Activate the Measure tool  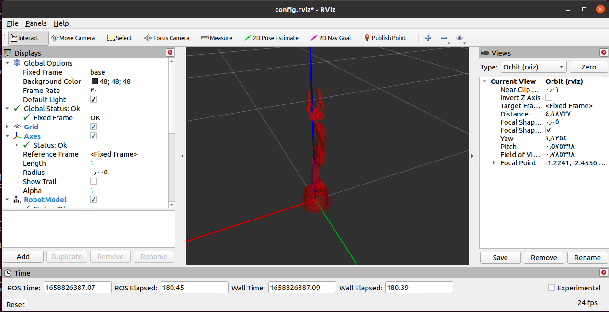217,38
